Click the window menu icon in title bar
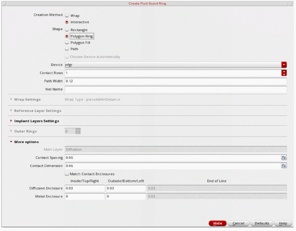This screenshot has width=296, height=231. [x=4, y=4]
